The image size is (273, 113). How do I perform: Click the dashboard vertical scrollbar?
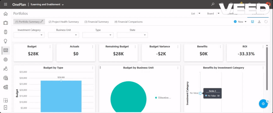tap(267, 68)
